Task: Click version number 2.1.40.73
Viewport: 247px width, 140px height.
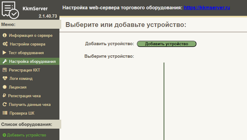Action: pos(48,16)
